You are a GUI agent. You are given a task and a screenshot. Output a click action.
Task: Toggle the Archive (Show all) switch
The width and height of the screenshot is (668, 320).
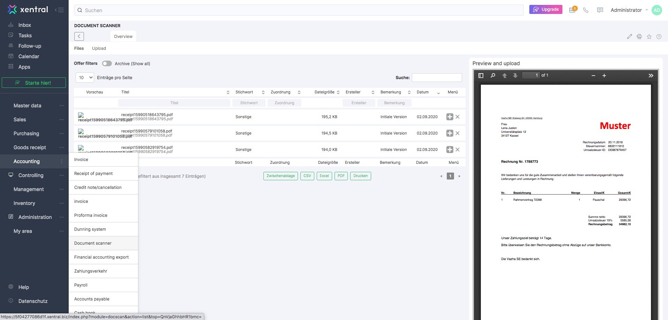click(107, 63)
